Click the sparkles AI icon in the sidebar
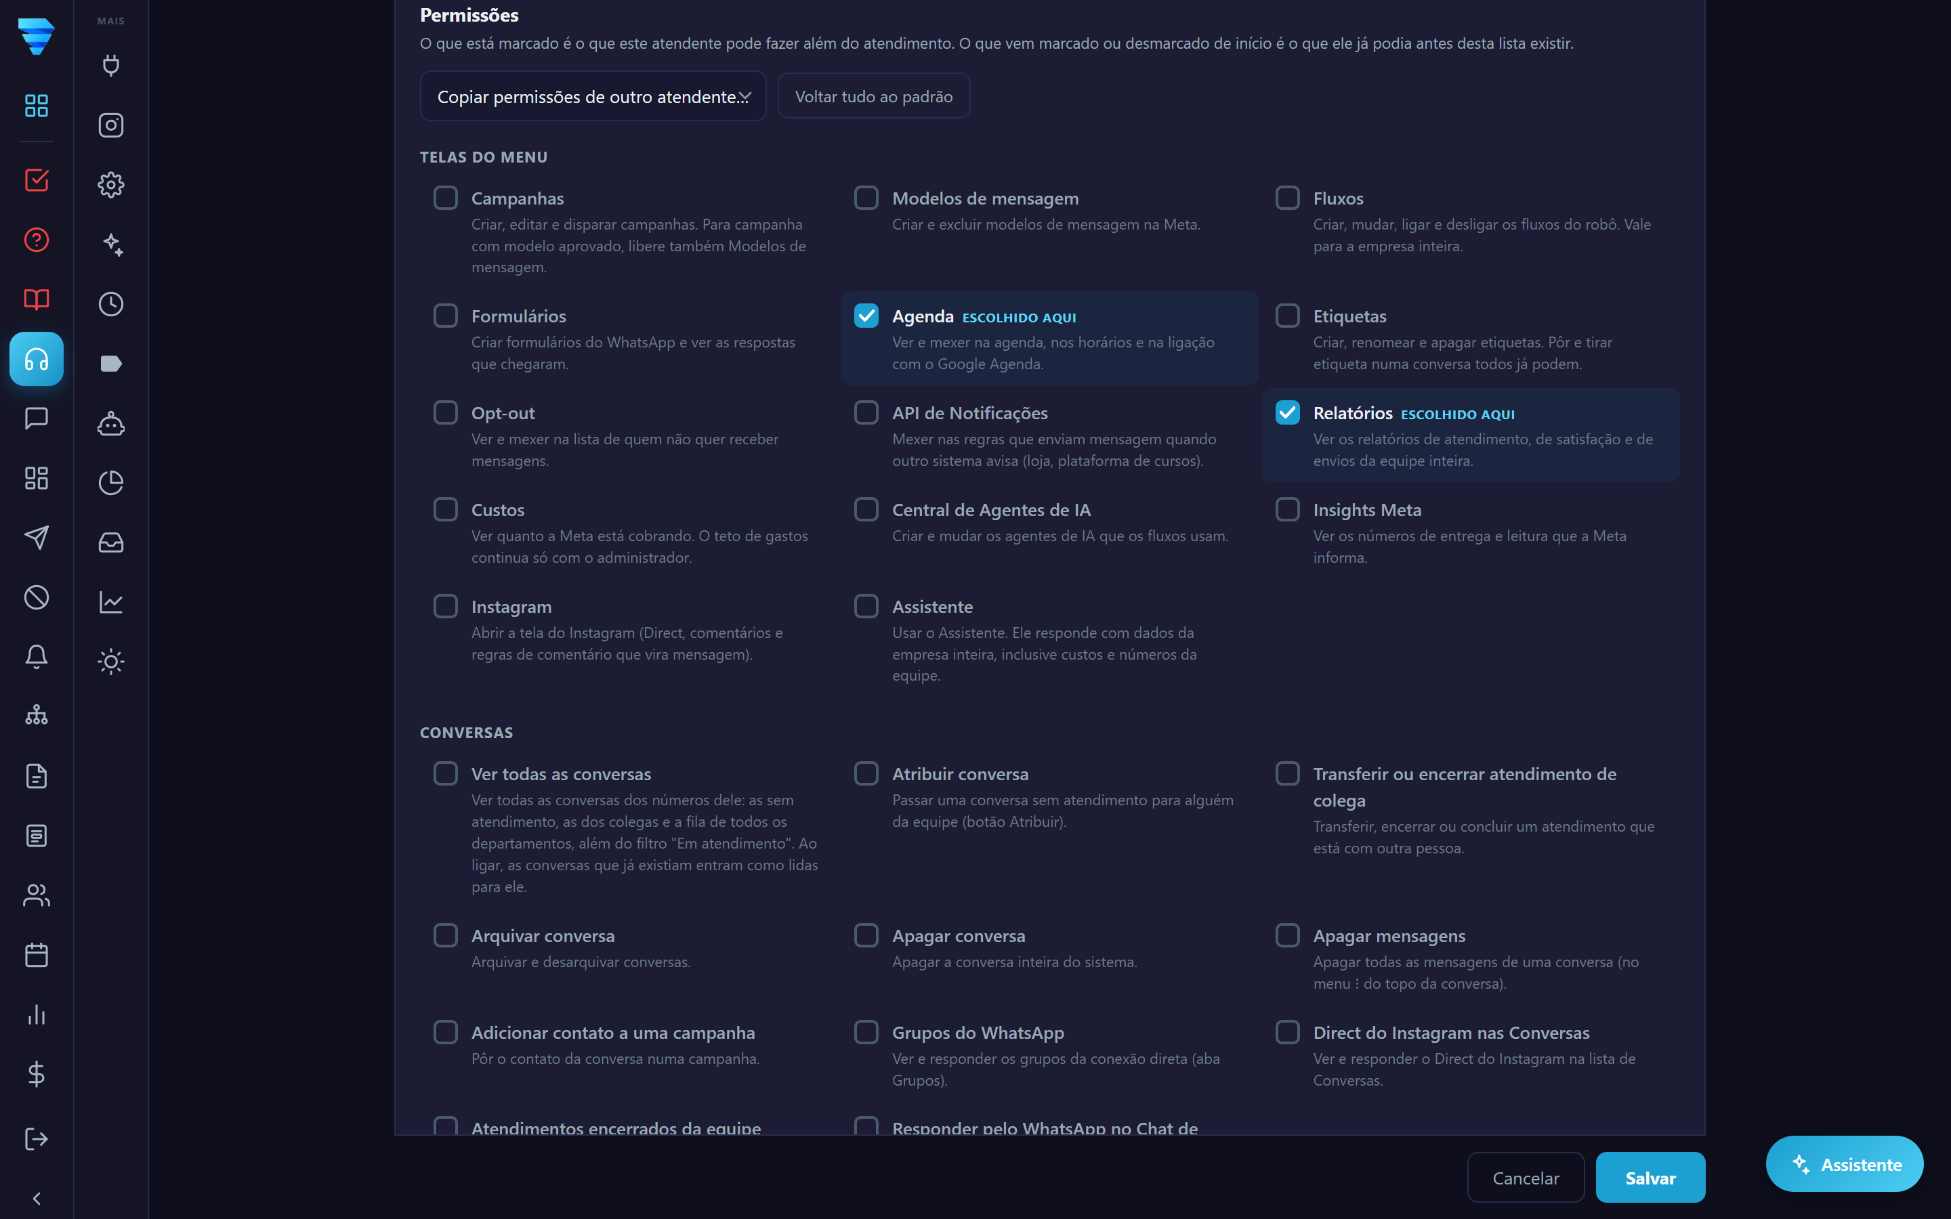 (110, 244)
